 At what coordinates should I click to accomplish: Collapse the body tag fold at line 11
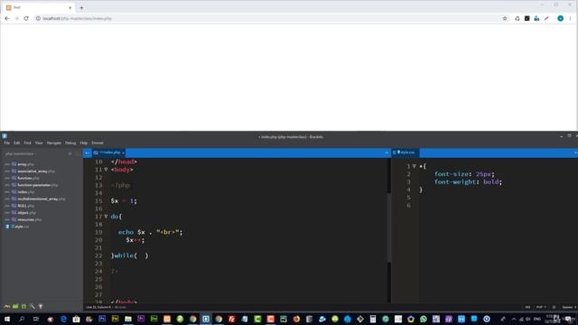tap(106, 170)
